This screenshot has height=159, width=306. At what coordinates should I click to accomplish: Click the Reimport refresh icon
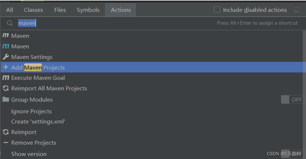click(x=6, y=132)
